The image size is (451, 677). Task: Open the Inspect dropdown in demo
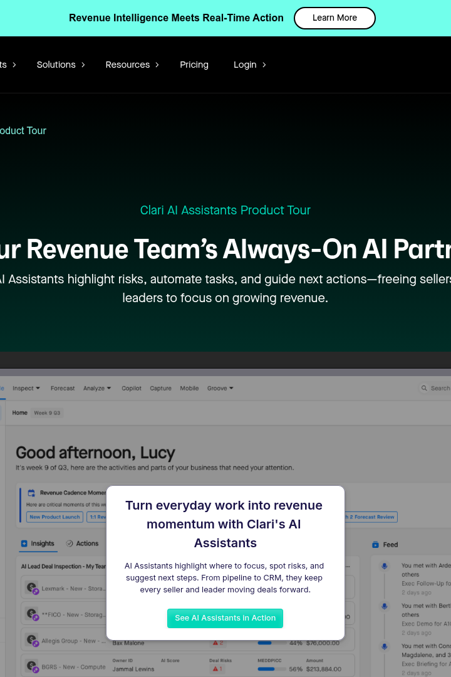(26, 388)
